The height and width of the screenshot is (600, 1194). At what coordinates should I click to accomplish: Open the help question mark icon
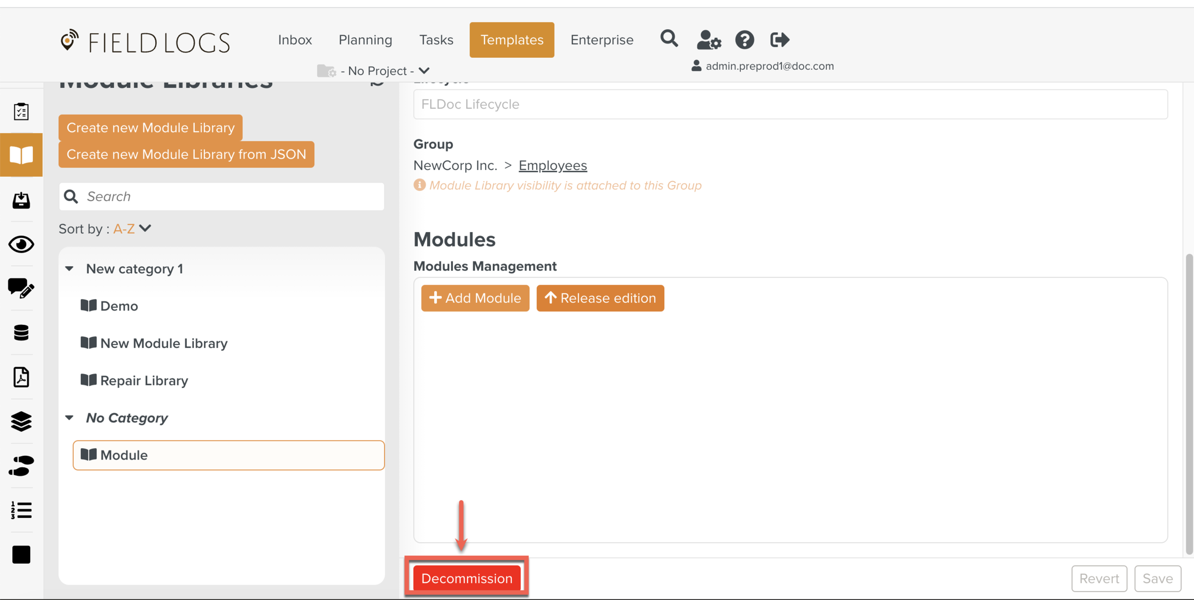744,40
